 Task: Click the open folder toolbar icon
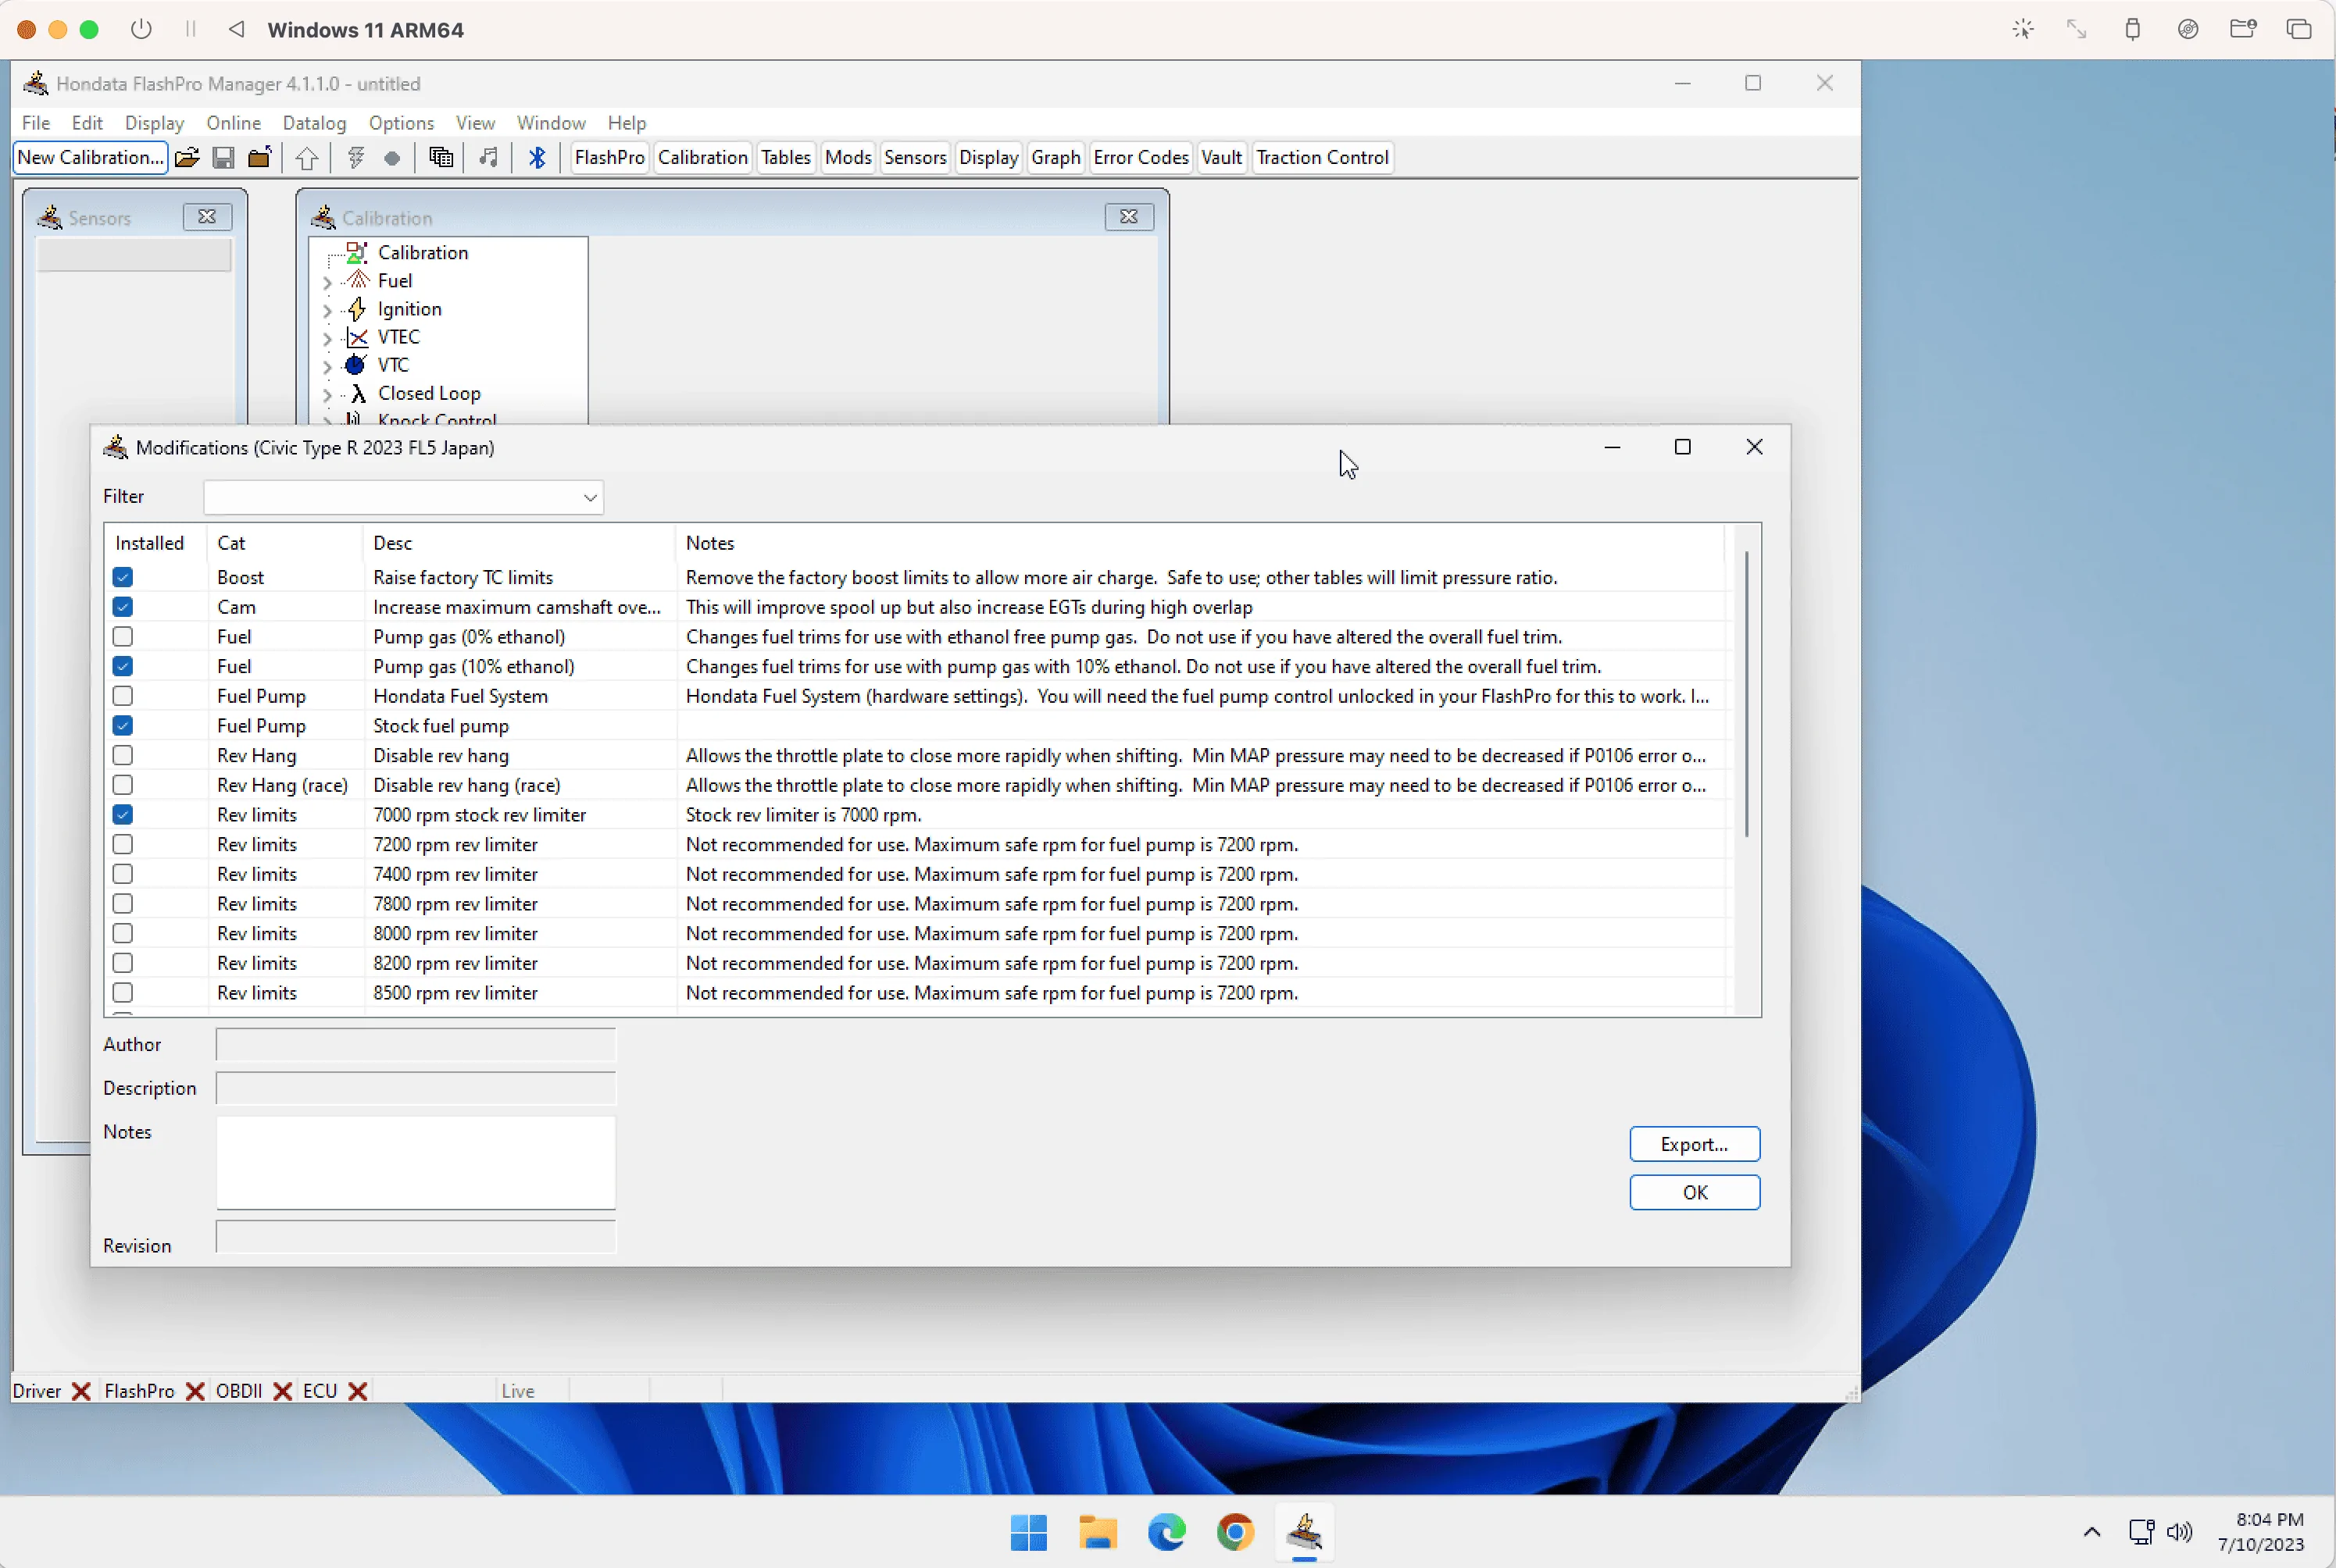pos(187,158)
